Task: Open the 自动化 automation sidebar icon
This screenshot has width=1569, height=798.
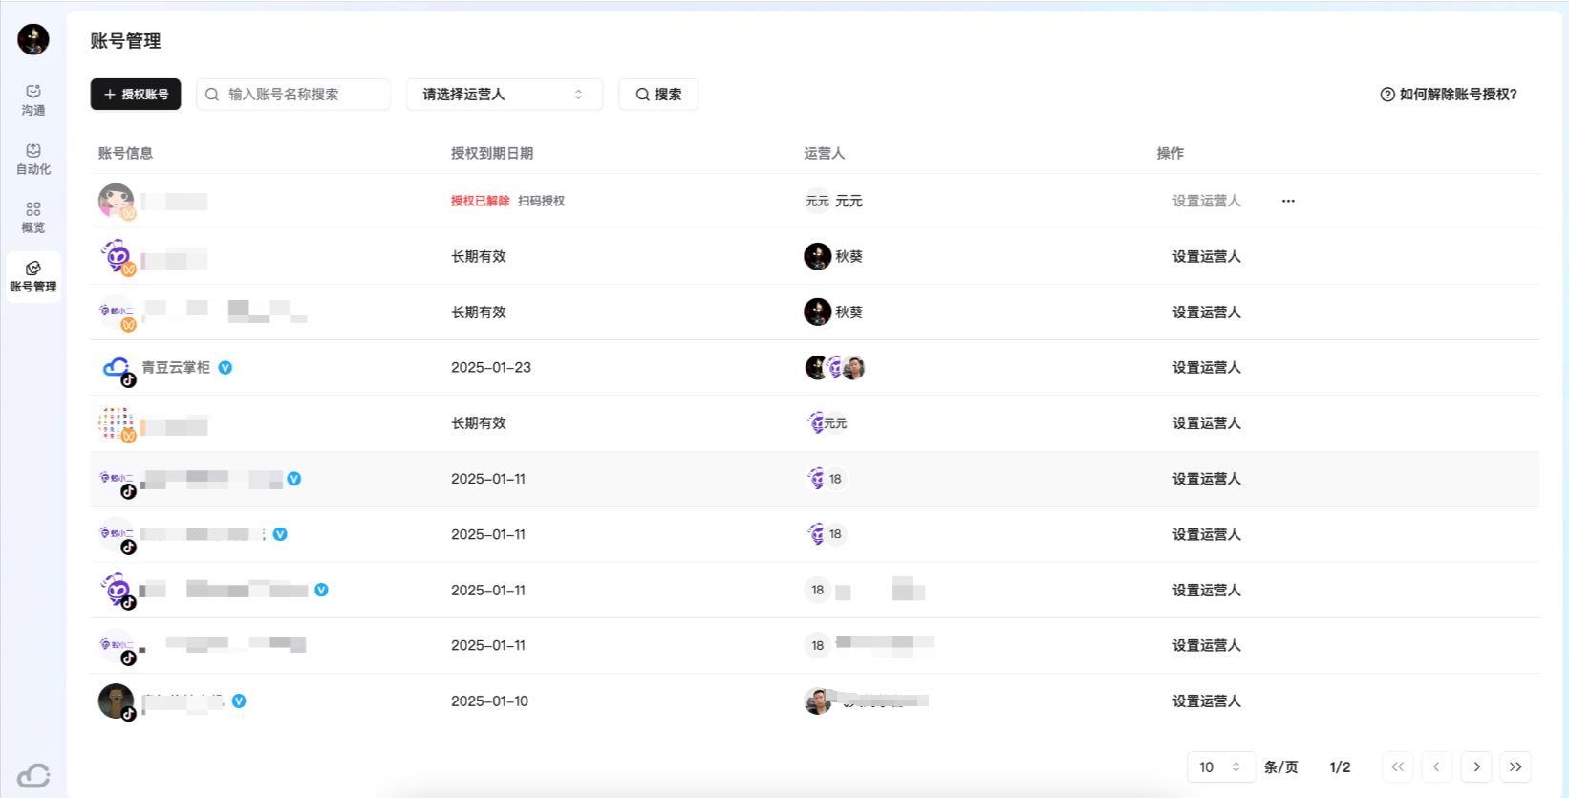Action: click(x=33, y=159)
